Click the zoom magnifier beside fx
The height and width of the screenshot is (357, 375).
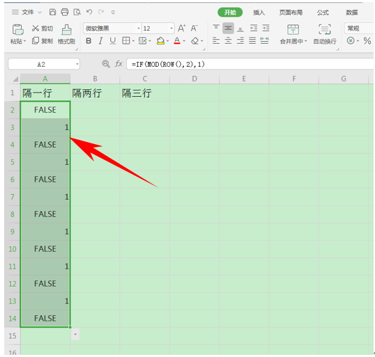(x=106, y=64)
